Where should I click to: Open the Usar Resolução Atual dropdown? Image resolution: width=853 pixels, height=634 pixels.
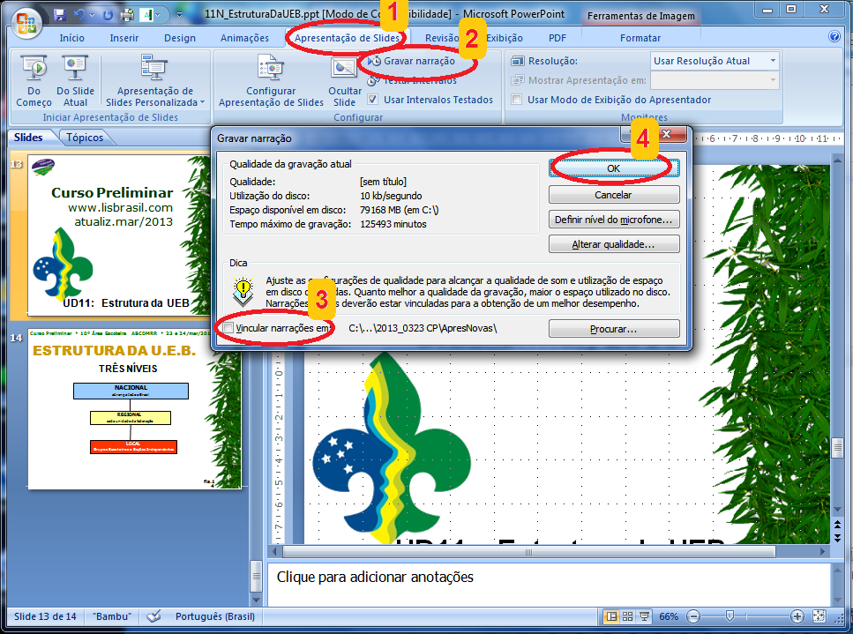click(773, 61)
